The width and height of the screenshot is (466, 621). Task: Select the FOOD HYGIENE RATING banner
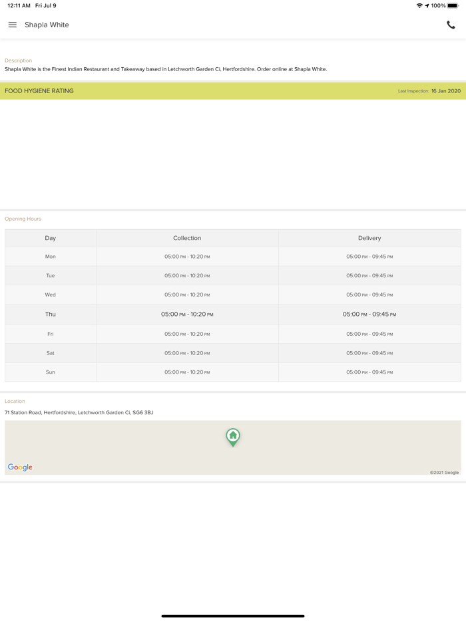pyautogui.click(x=233, y=90)
